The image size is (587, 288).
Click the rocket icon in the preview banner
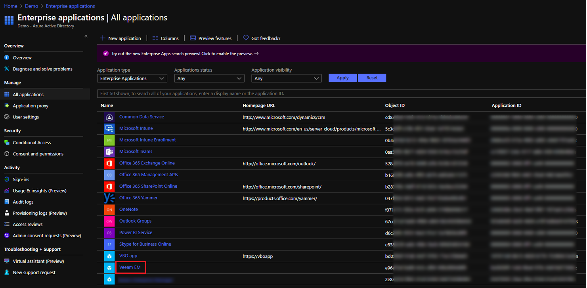point(106,53)
